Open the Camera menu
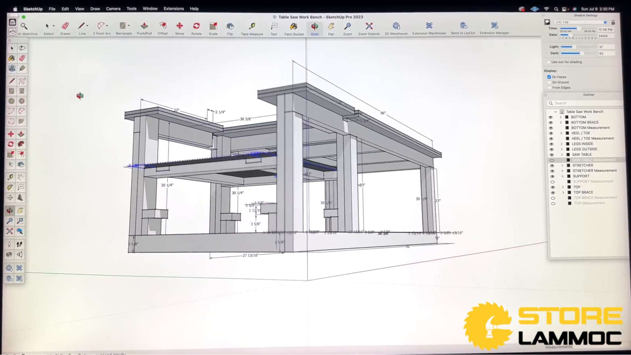The image size is (631, 355). pyautogui.click(x=113, y=9)
